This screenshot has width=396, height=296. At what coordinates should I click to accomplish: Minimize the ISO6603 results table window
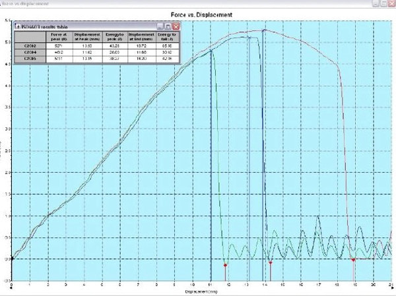pos(160,26)
